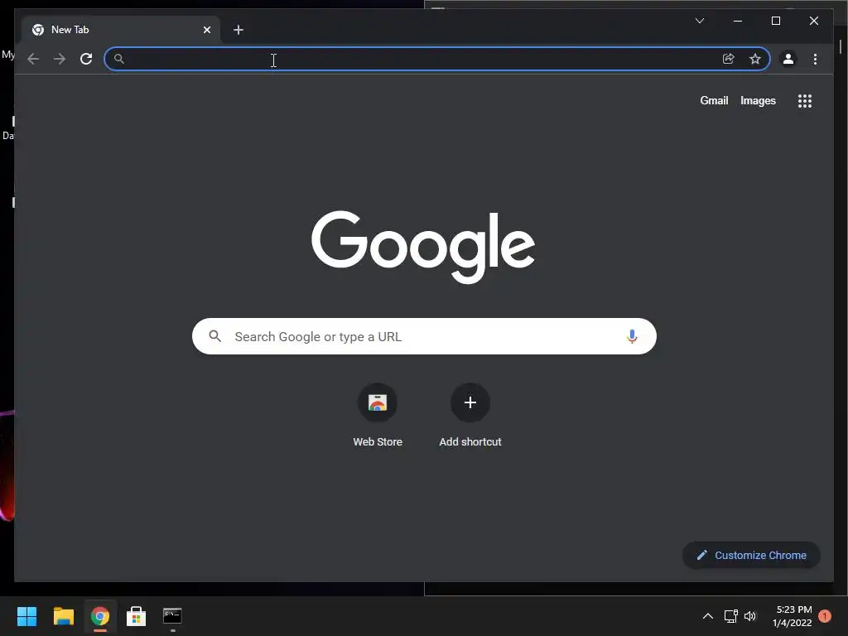
Task: Focus the Search Google or type a URL box
Action: coord(424,336)
